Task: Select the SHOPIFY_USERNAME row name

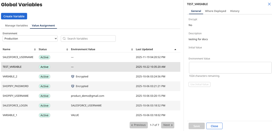Action: pos(16,96)
